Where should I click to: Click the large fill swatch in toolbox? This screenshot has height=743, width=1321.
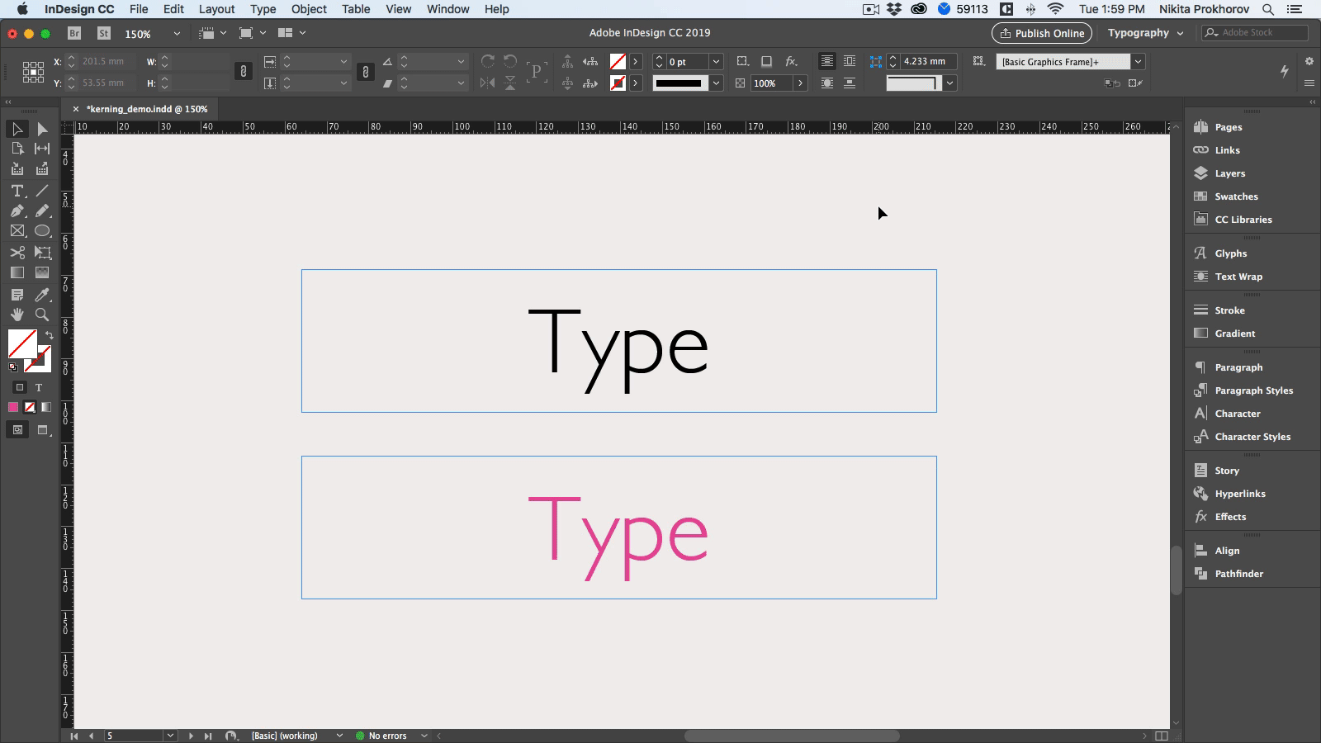tap(21, 343)
